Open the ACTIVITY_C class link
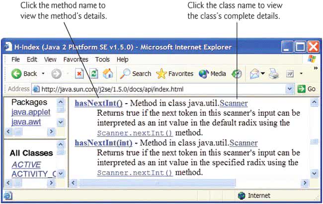This screenshot has height=204, width=323. pyautogui.click(x=34, y=174)
